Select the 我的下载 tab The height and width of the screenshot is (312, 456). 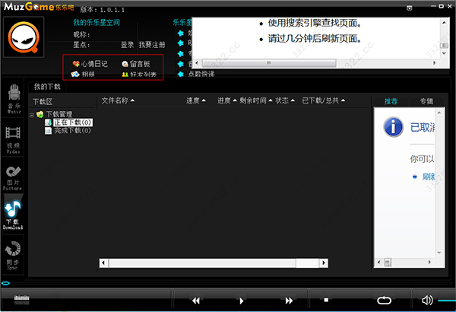(47, 87)
